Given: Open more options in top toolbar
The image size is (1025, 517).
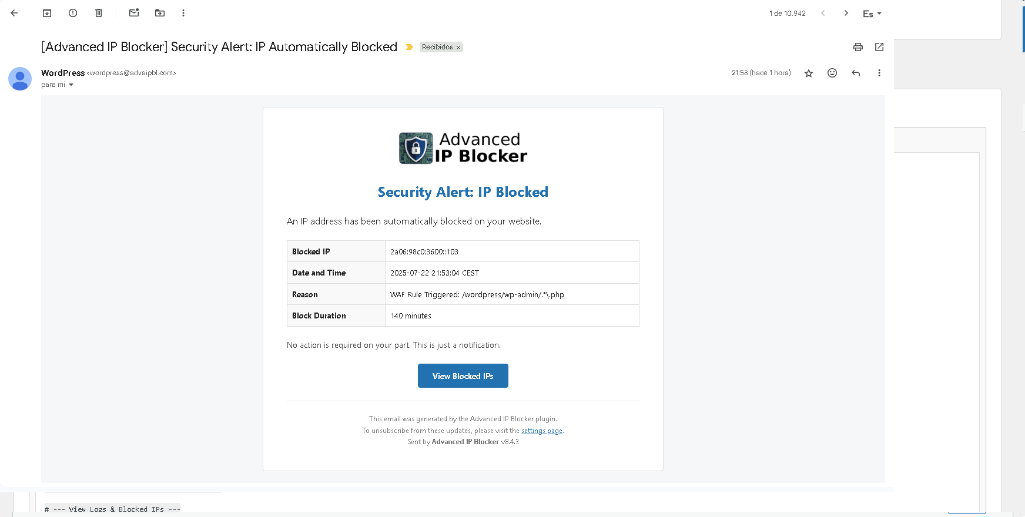Looking at the screenshot, I should pos(183,13).
